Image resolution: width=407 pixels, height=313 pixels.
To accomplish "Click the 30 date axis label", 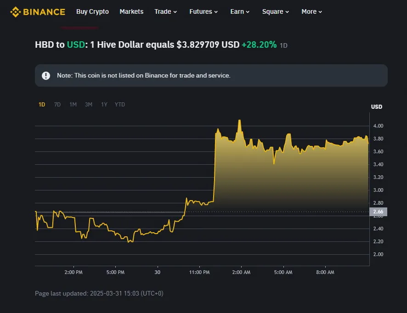I will click(x=157, y=272).
